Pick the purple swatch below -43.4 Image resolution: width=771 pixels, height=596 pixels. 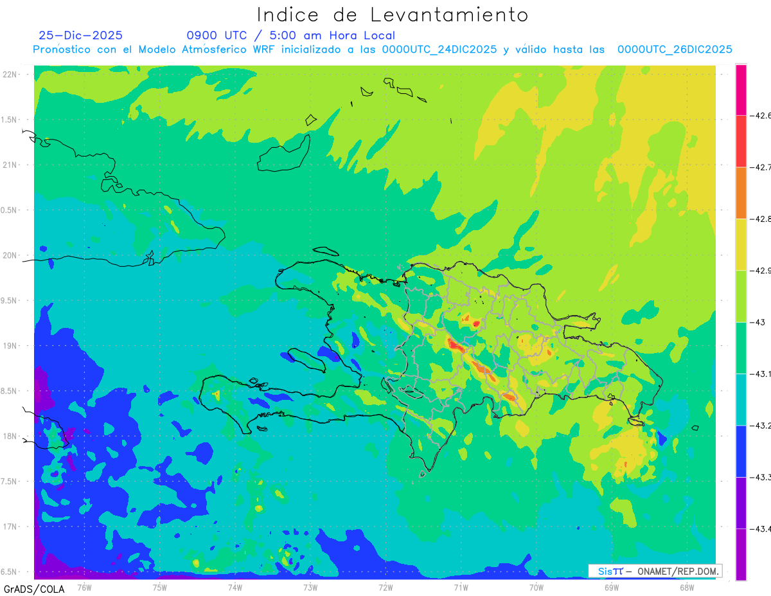[741, 554]
